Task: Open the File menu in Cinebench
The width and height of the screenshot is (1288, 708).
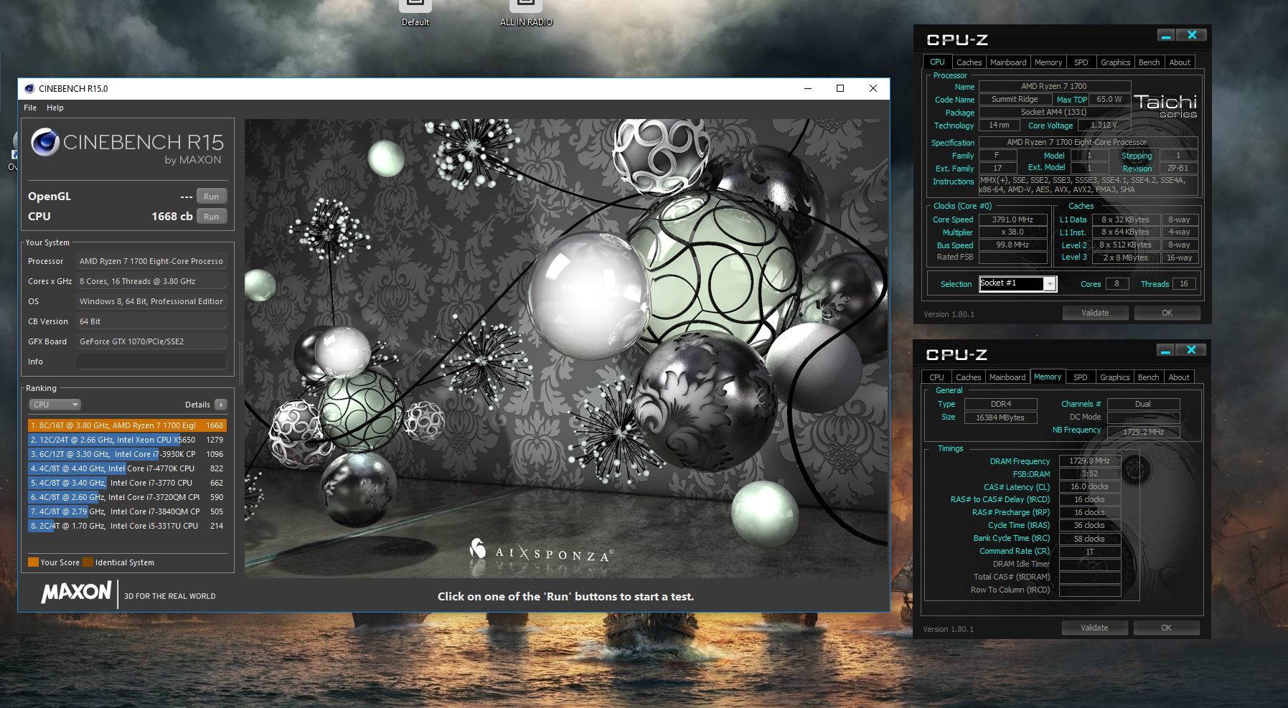Action: [30, 108]
